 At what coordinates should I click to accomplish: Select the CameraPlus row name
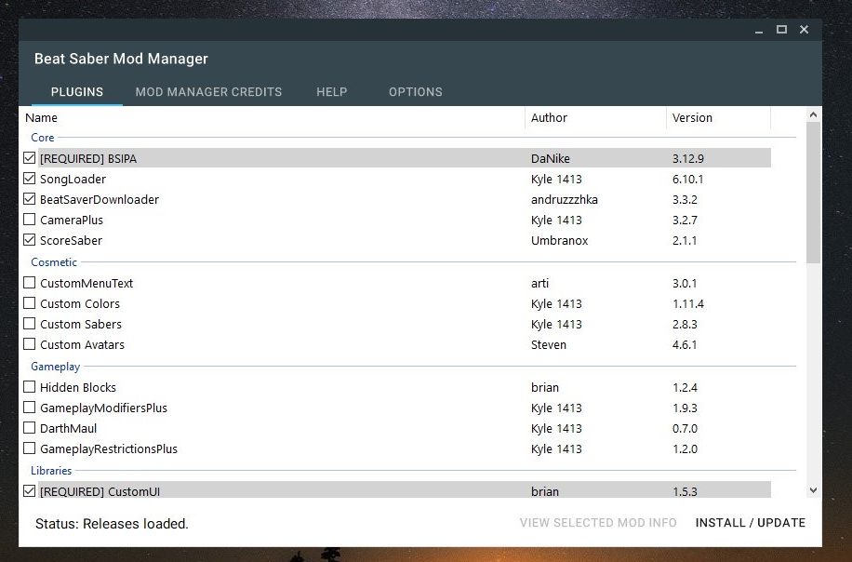pos(72,220)
